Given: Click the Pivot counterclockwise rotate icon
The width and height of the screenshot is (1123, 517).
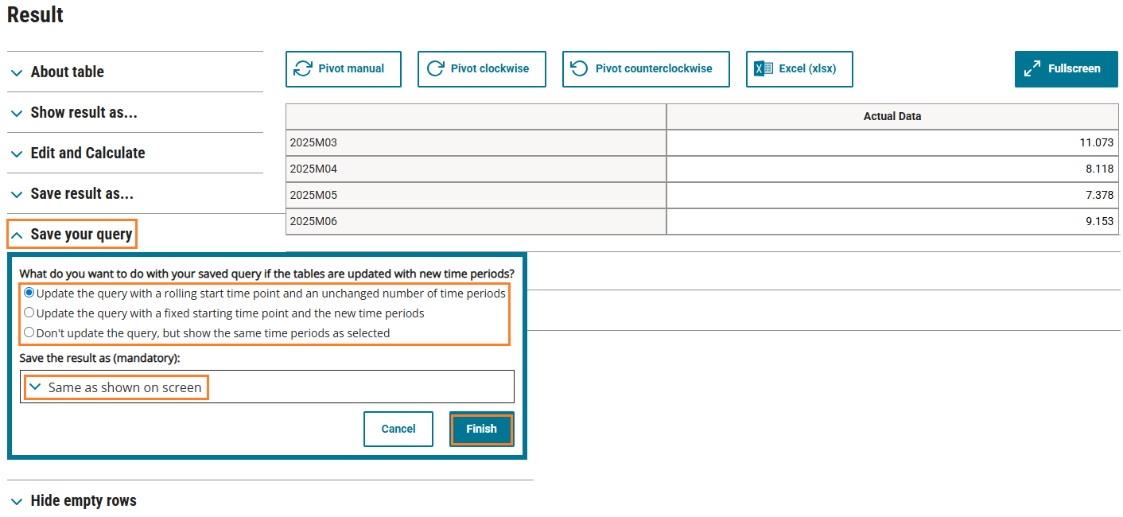Looking at the screenshot, I should coord(580,68).
